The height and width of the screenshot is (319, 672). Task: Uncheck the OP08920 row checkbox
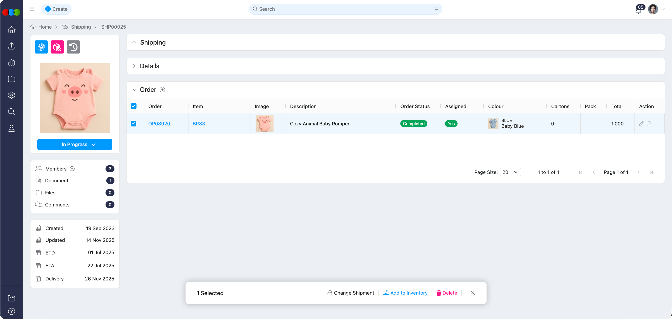coord(134,123)
